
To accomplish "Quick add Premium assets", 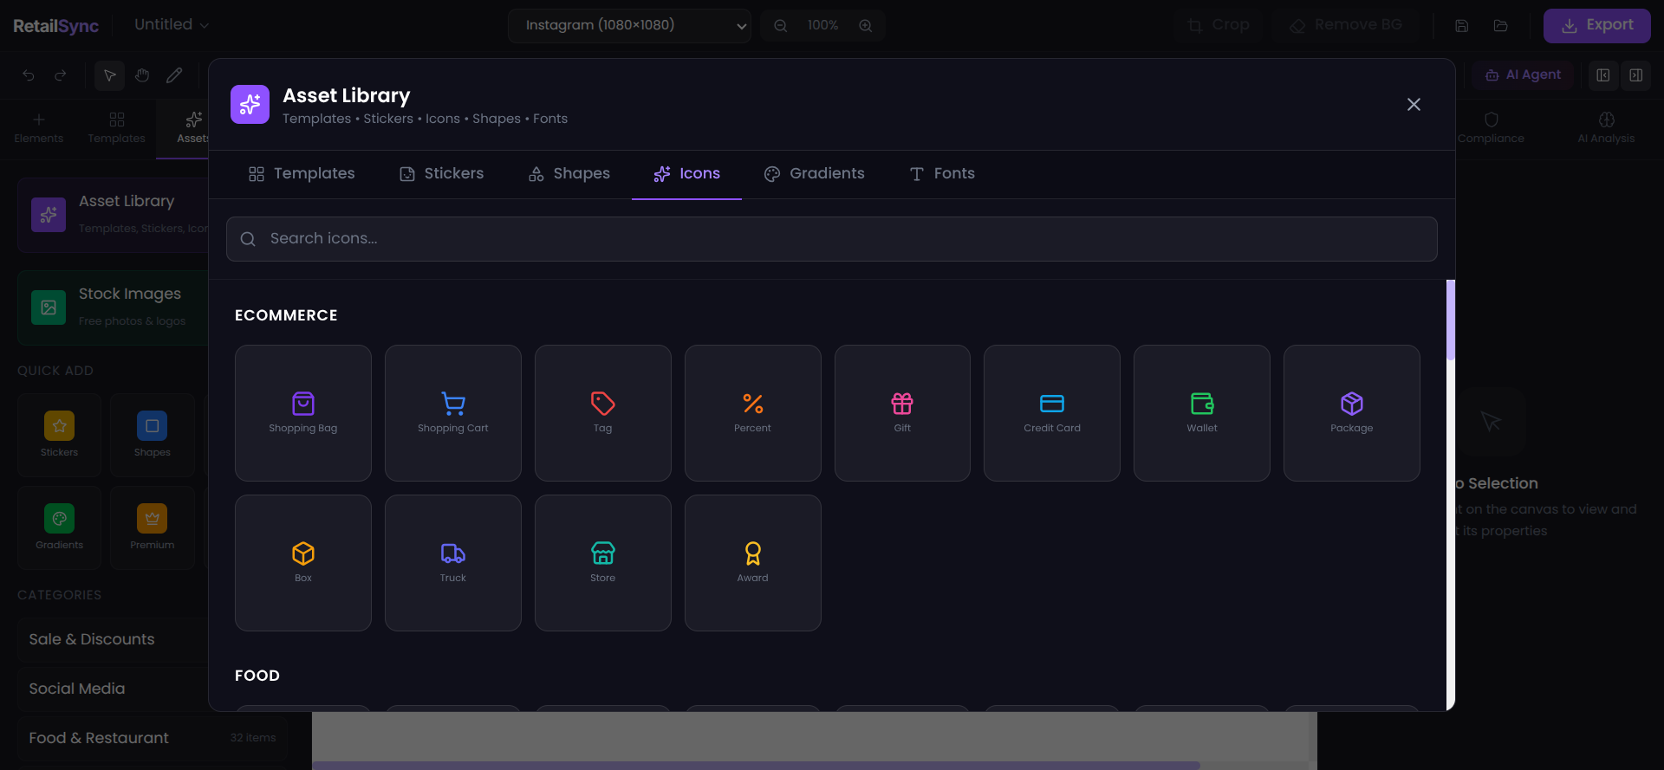I will click(x=153, y=527).
